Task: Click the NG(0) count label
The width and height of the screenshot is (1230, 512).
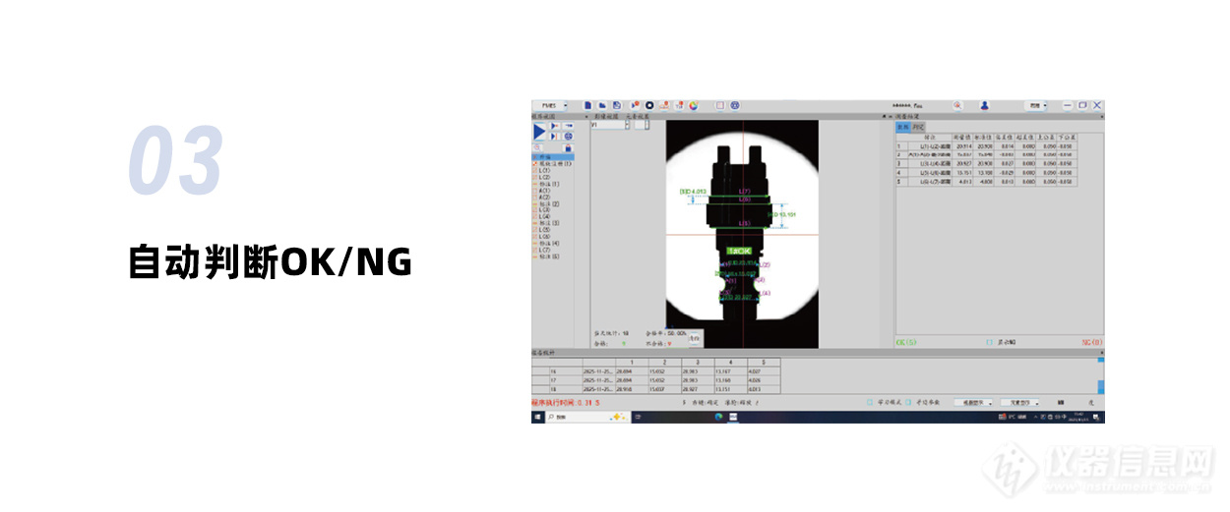Action: tap(1092, 342)
